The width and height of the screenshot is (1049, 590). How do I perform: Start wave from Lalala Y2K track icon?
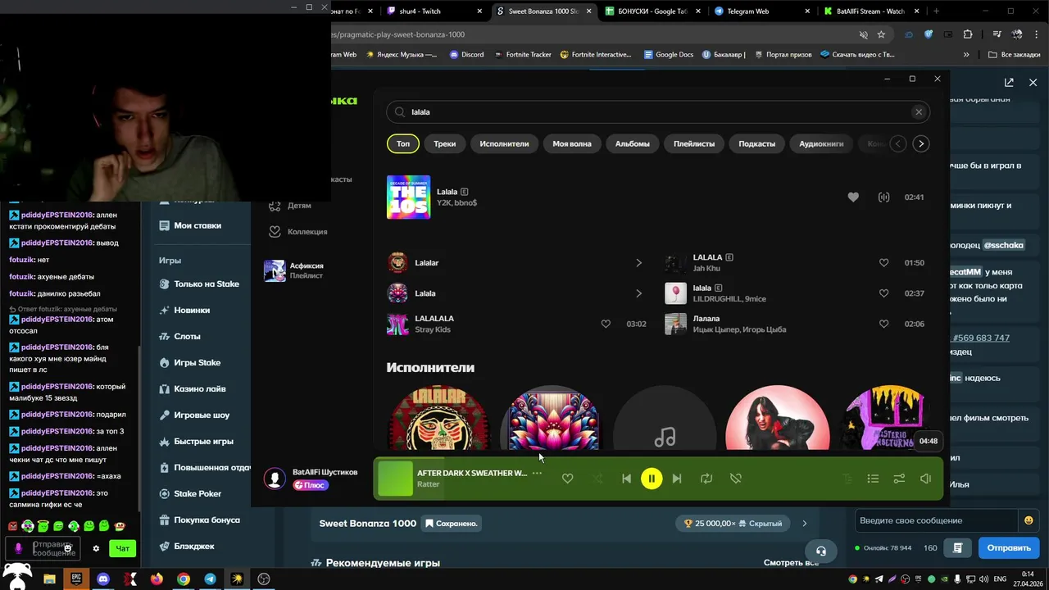(x=883, y=197)
